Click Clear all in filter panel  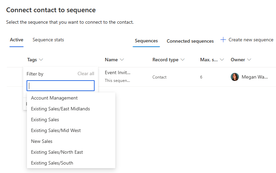pyautogui.click(x=86, y=74)
